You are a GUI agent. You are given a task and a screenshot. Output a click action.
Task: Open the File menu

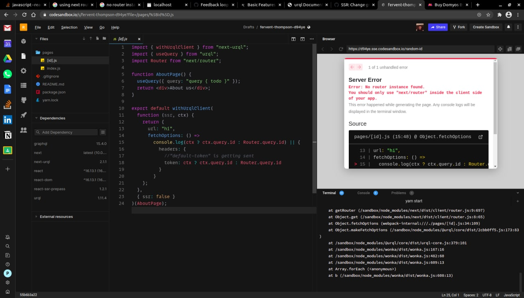coord(38,27)
